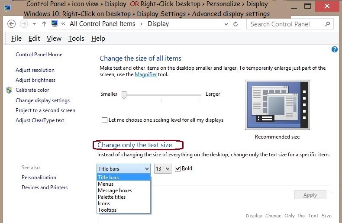342x223 pixels.
Task: Select Title bars in dropdown list
Action: pyautogui.click(x=123, y=177)
